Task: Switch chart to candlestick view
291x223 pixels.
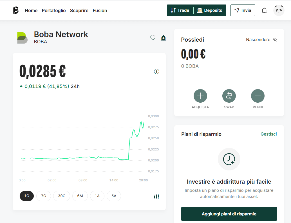Action: 156,196
